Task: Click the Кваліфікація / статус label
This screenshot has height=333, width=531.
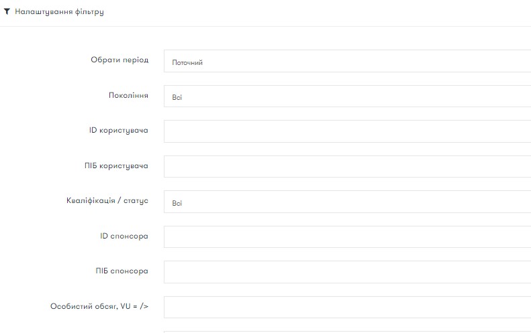Action: 107,201
